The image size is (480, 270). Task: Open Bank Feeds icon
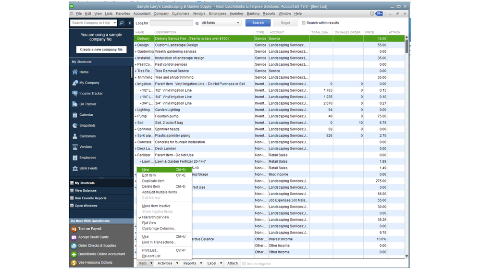pyautogui.click(x=74, y=168)
